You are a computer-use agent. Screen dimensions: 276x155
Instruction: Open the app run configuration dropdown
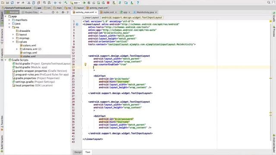tap(75, 3)
